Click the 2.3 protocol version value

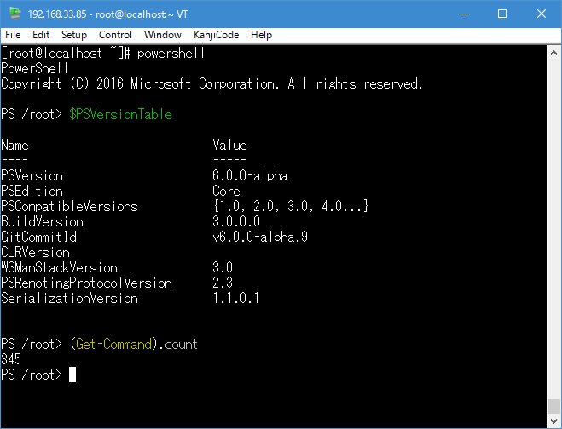[x=223, y=283]
